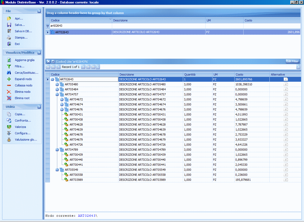Collapse the ART05549 tree node

[57, 170]
